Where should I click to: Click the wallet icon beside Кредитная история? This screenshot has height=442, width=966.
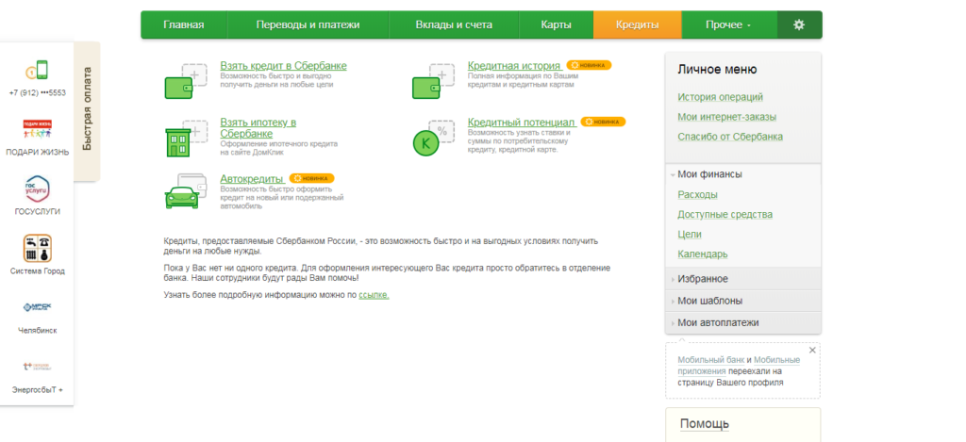(x=433, y=81)
